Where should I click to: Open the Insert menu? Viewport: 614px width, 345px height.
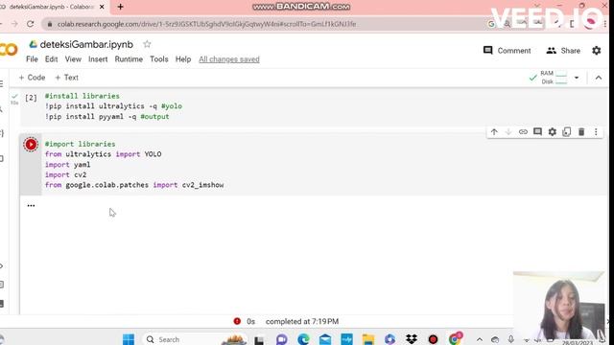point(98,59)
